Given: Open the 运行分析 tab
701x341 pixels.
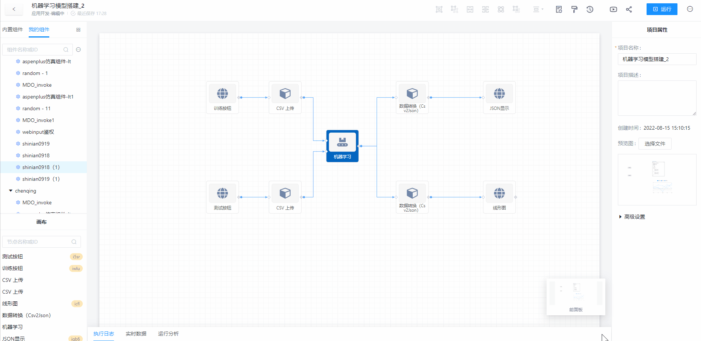Looking at the screenshot, I should [x=168, y=334].
